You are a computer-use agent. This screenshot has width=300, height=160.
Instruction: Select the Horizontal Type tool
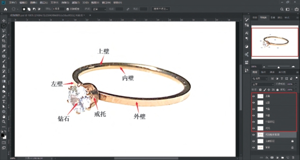tap(4, 102)
